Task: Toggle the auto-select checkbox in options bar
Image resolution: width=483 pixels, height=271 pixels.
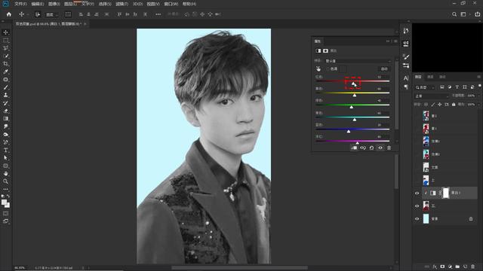Action: pyautogui.click(x=38, y=14)
